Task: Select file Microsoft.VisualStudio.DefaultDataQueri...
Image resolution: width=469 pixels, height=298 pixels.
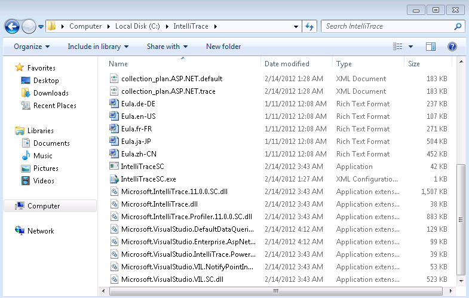Action: click(188, 229)
